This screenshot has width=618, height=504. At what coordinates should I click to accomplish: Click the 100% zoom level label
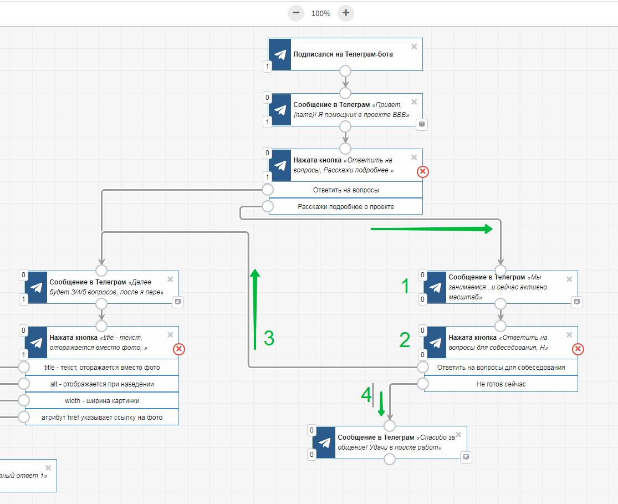click(x=320, y=13)
